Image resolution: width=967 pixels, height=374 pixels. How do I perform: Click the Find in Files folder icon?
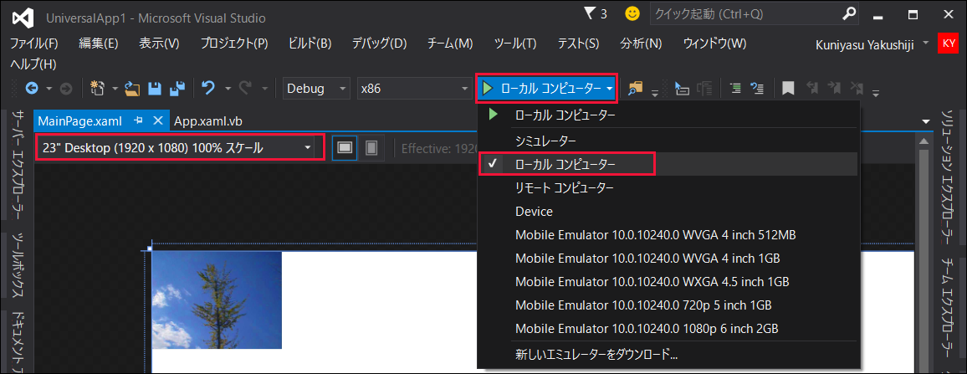pos(635,89)
